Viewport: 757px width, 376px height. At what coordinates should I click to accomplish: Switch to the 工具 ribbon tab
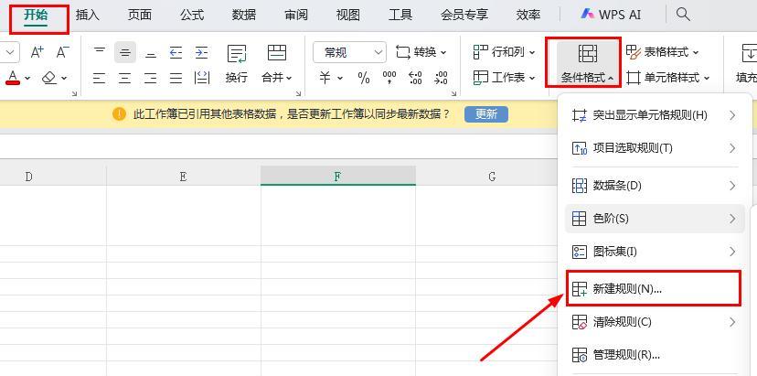pos(400,15)
